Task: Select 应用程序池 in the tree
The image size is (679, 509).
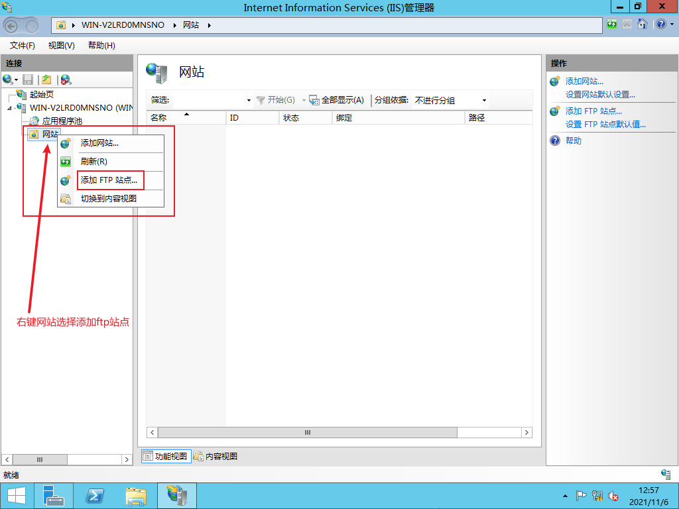Action: click(62, 121)
